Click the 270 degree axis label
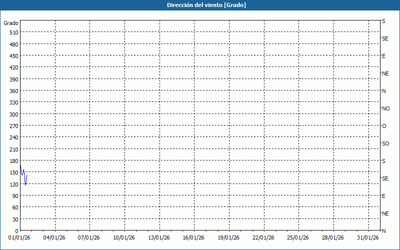This screenshot has width=400, height=250. click(x=14, y=126)
